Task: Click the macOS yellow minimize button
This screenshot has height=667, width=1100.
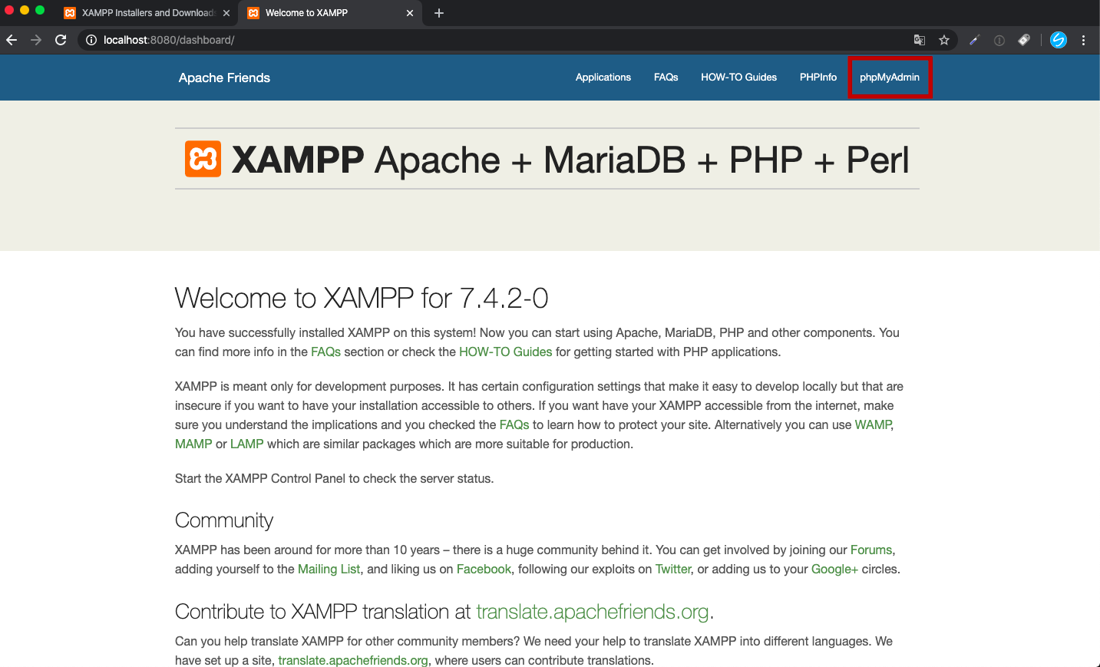Action: [25, 10]
